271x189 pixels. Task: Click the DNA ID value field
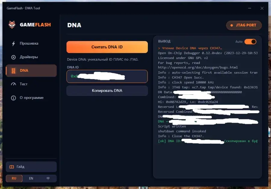coord(107,76)
